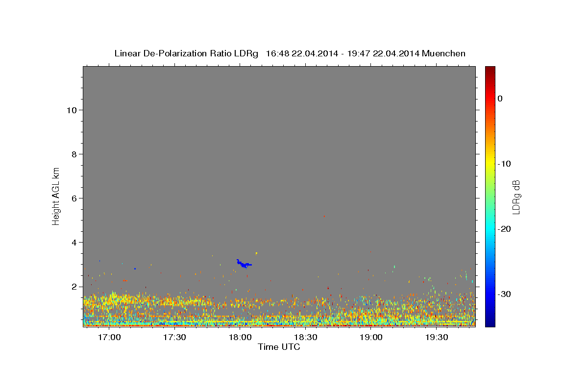The image size is (588, 392).
Task: Click the plot title mentioning Muenchen
Action: [290, 53]
